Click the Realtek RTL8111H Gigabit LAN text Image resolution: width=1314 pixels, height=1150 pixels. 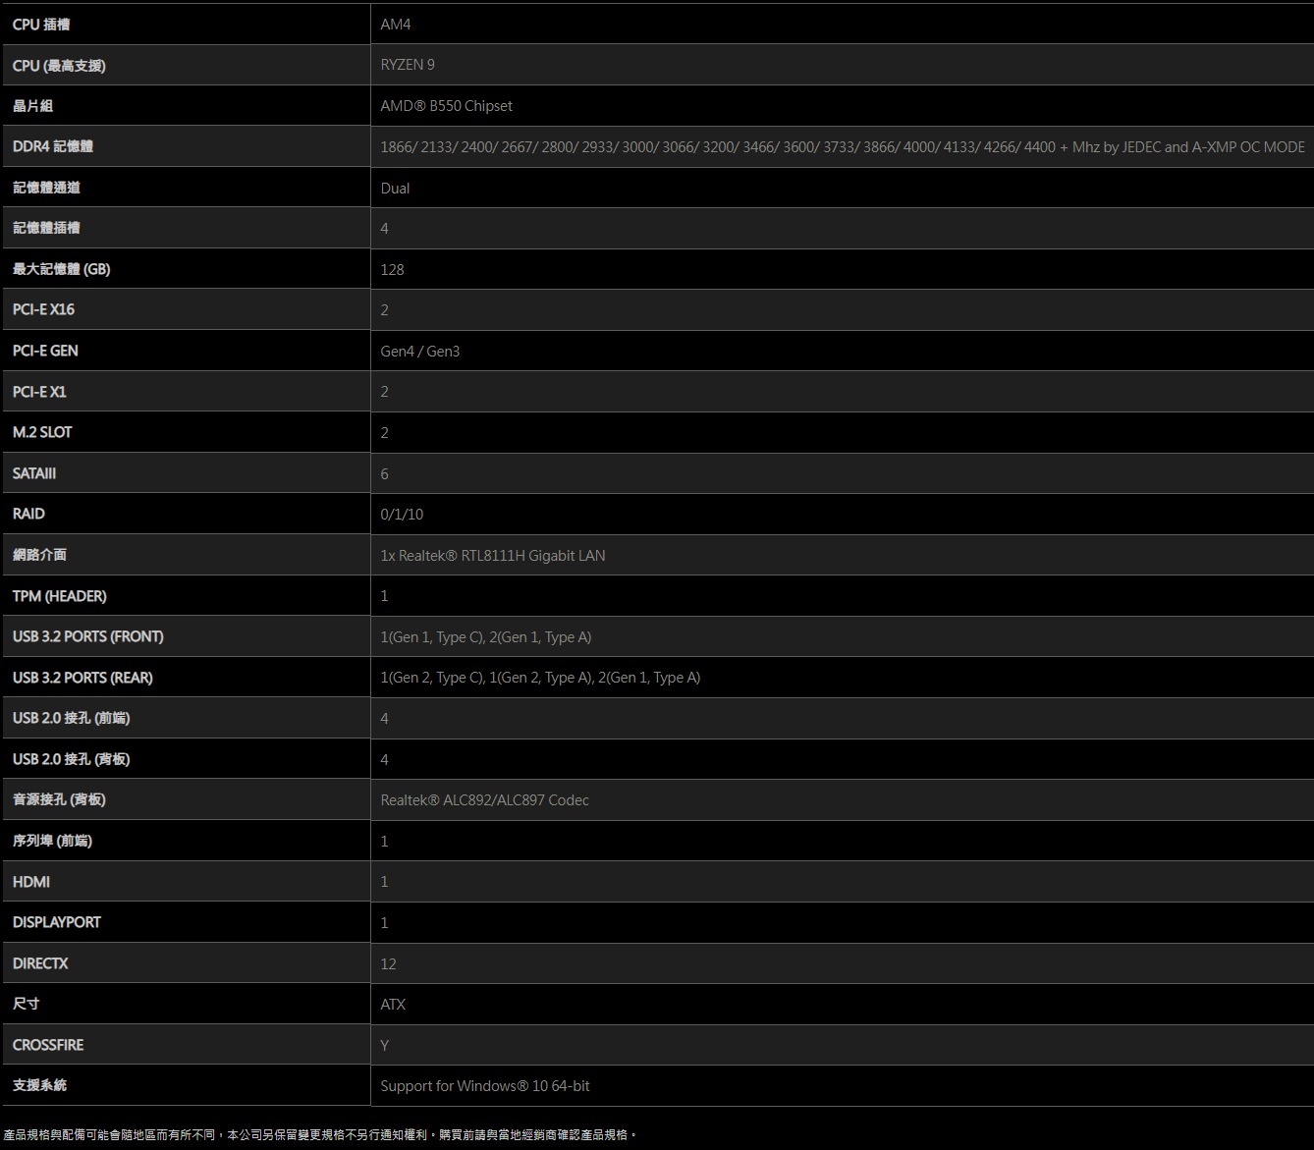[x=492, y=556]
